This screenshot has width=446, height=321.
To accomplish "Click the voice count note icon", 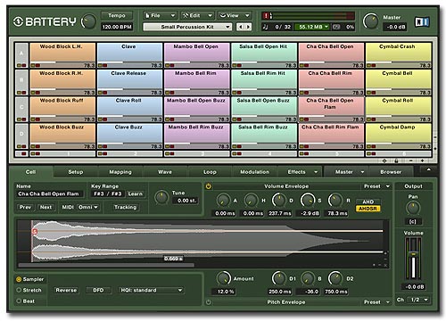I will point(265,27).
